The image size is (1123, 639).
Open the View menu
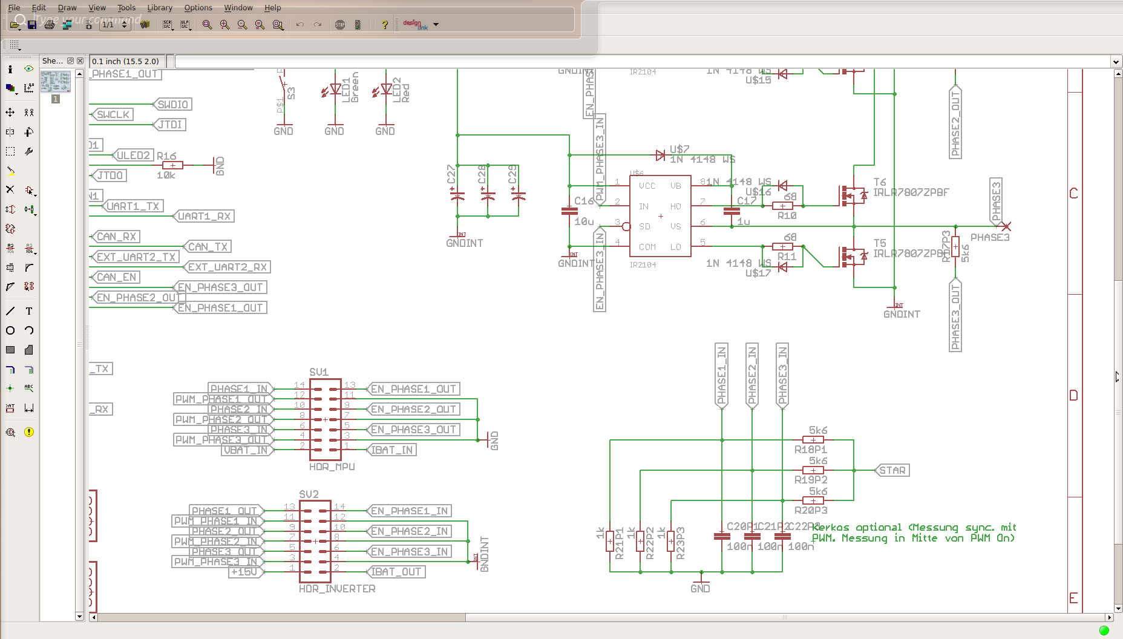click(x=97, y=8)
